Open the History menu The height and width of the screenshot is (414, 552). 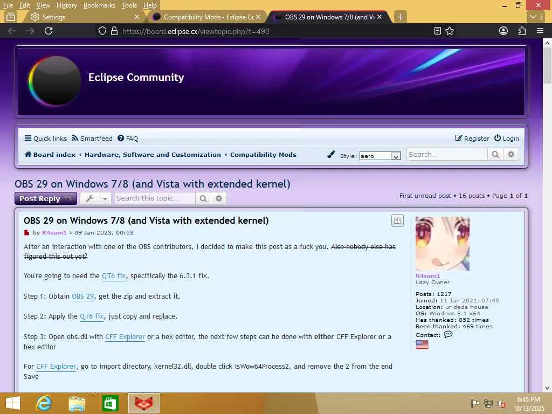(66, 5)
